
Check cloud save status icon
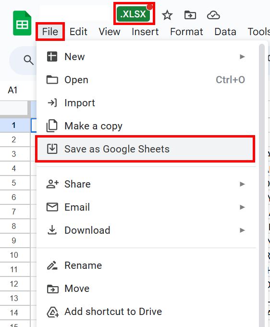point(213,15)
